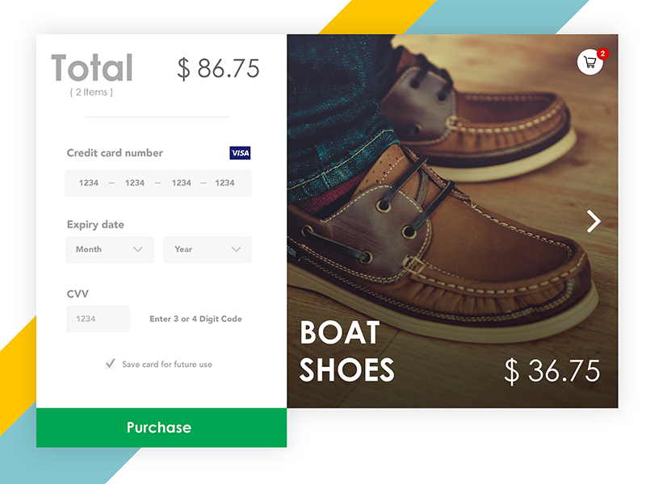Screen dimensions: 646x484
Task: Click the Visa card logo
Action: point(239,153)
